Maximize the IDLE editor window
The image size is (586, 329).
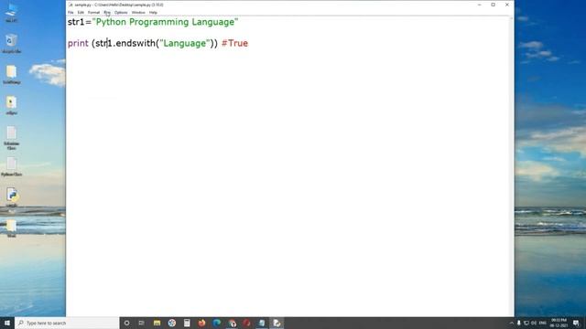(x=493, y=5)
